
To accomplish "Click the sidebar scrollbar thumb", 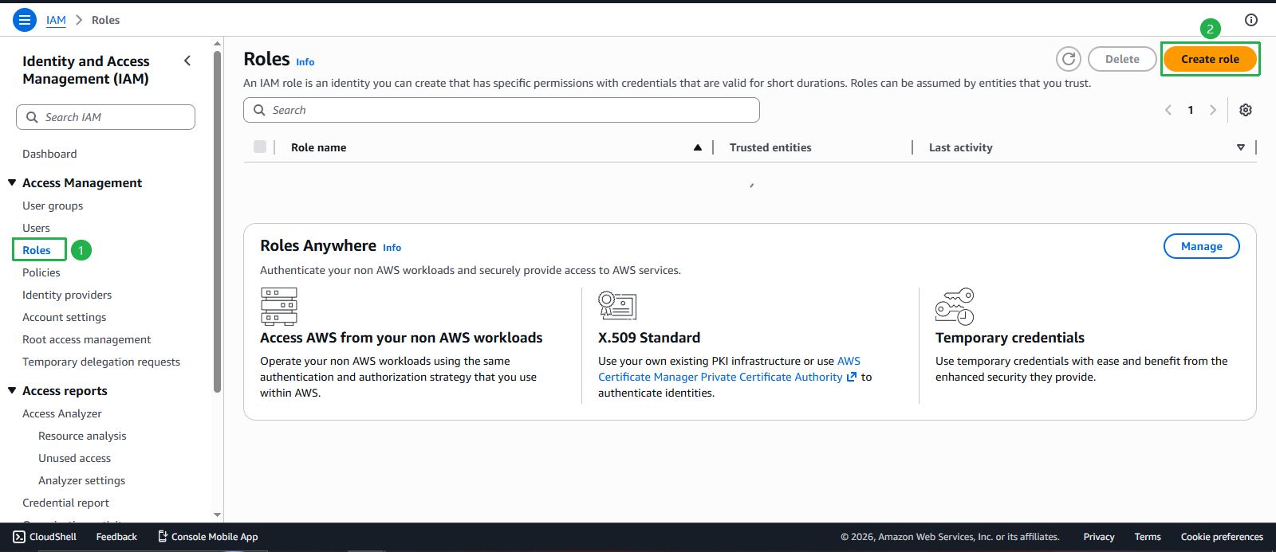I will 218,221.
